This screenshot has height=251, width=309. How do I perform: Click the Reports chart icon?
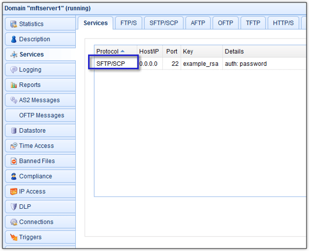pos(13,85)
